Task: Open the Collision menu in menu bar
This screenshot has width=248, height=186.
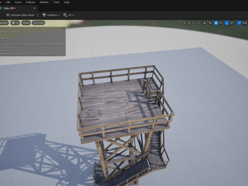Action: click(x=30, y=2)
